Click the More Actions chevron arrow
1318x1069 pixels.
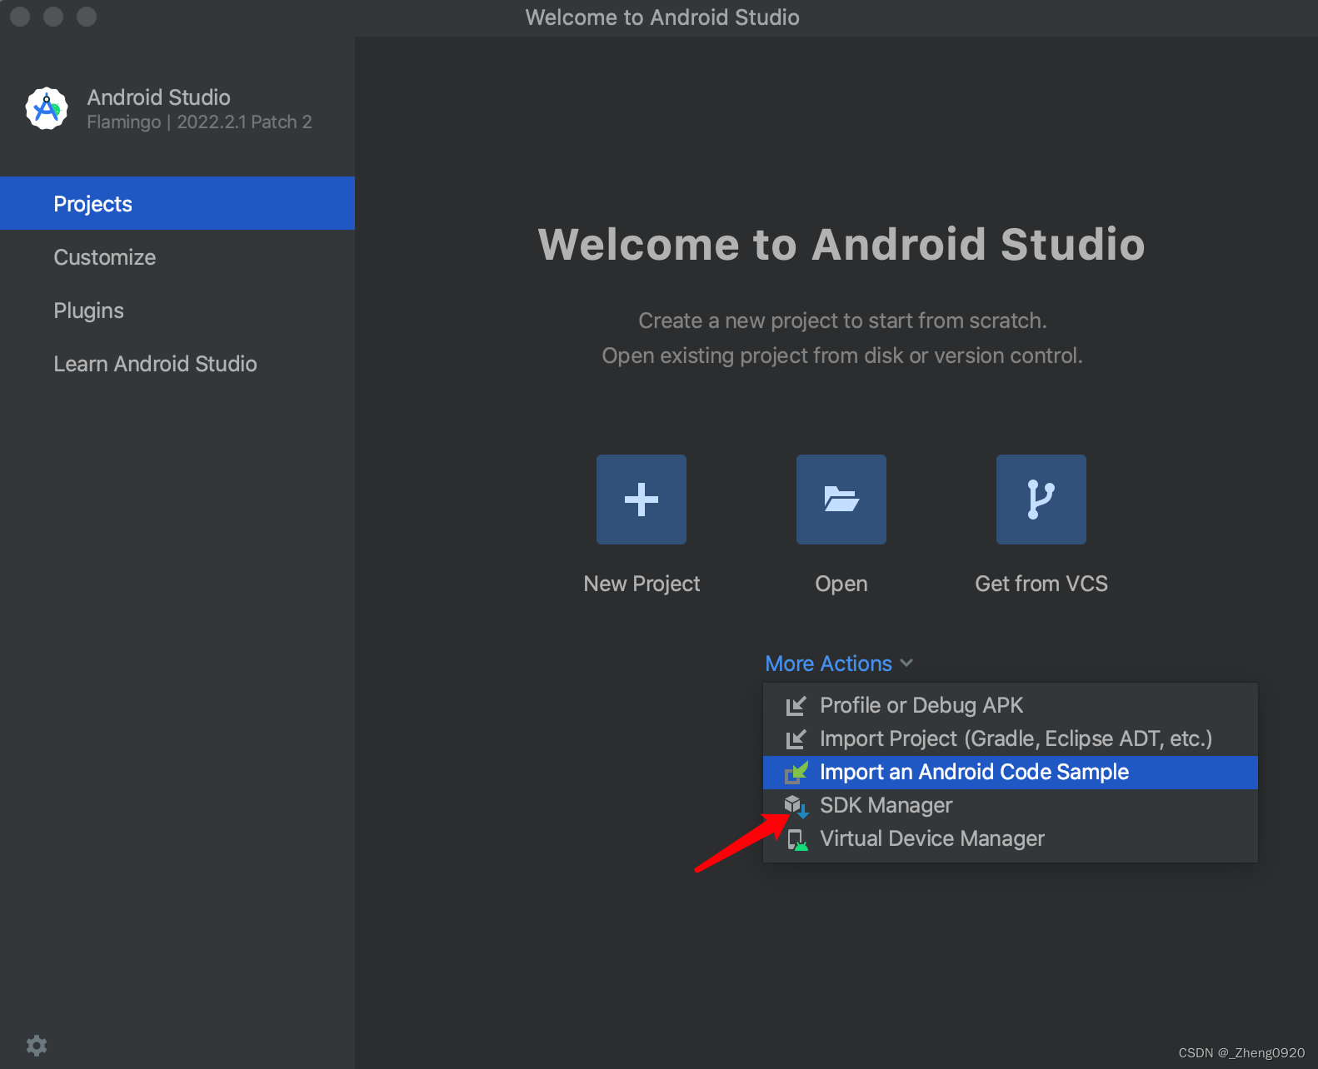pyautogui.click(x=906, y=664)
